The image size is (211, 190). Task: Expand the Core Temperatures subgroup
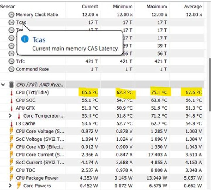coord(11,116)
